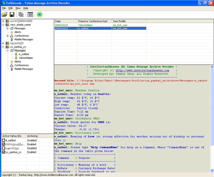This screenshot has height=177, width=214.
Task: Click users icon beside very_simple_name
Action: coord(7,25)
